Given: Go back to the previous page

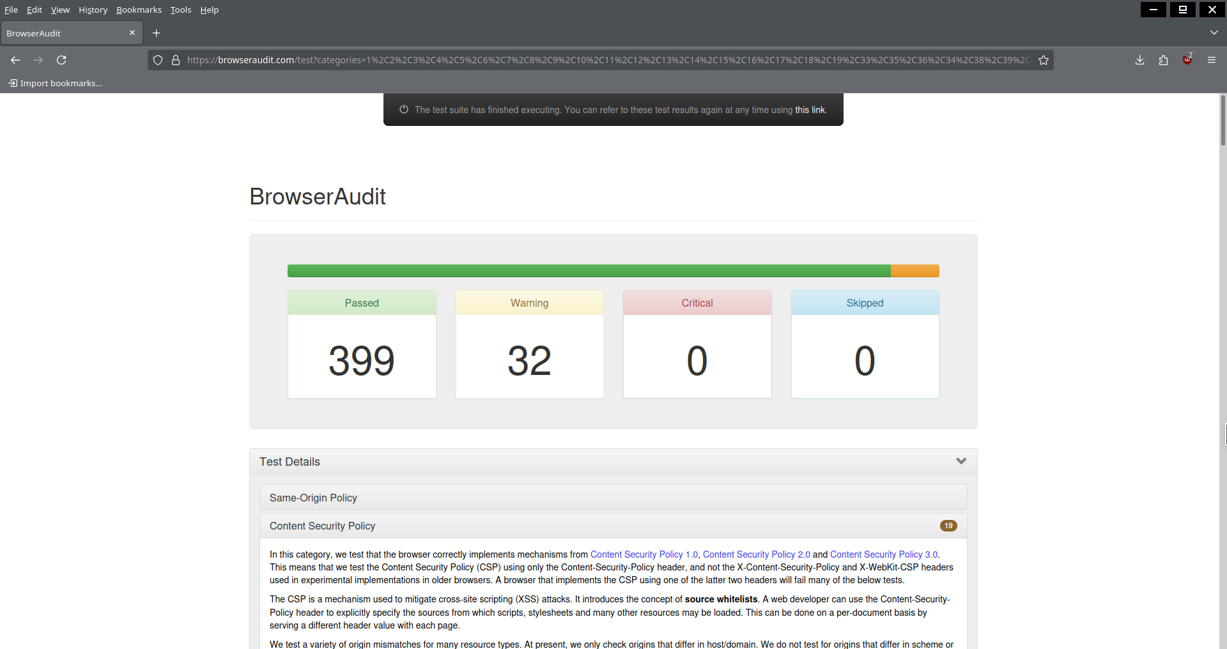Looking at the screenshot, I should click(x=15, y=60).
